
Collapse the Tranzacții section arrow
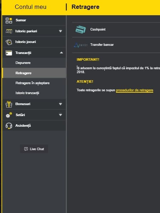(62, 53)
